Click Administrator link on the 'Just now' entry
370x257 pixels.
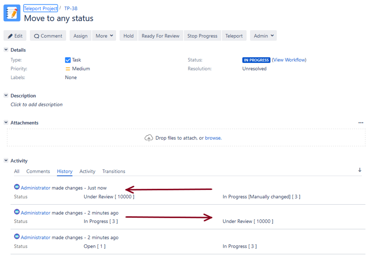click(x=36, y=188)
